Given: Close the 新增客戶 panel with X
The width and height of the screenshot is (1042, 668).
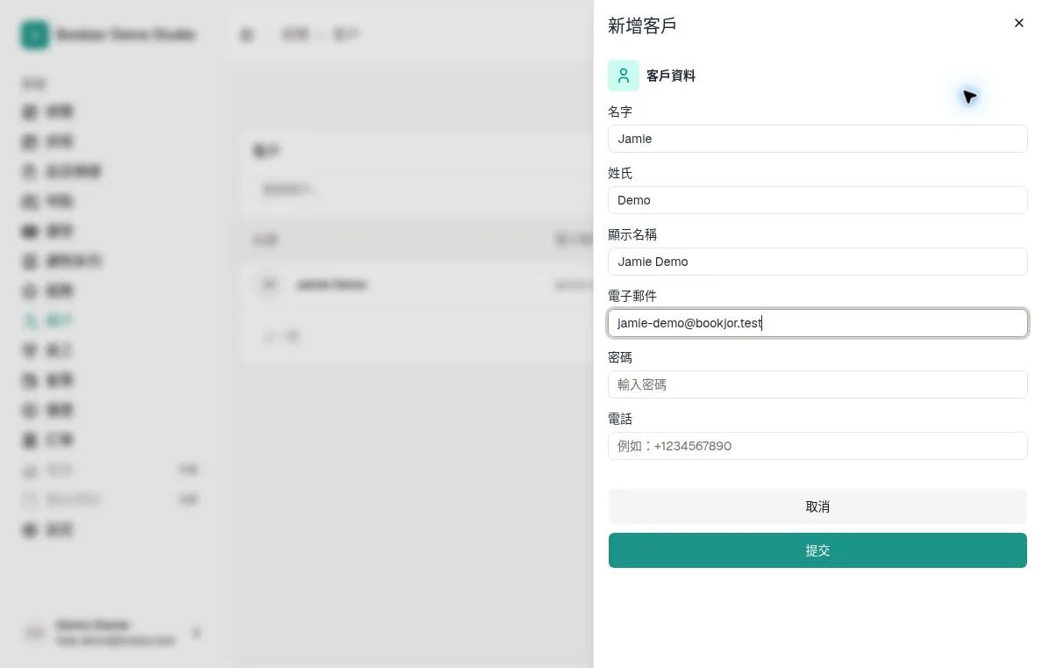Looking at the screenshot, I should [1018, 24].
